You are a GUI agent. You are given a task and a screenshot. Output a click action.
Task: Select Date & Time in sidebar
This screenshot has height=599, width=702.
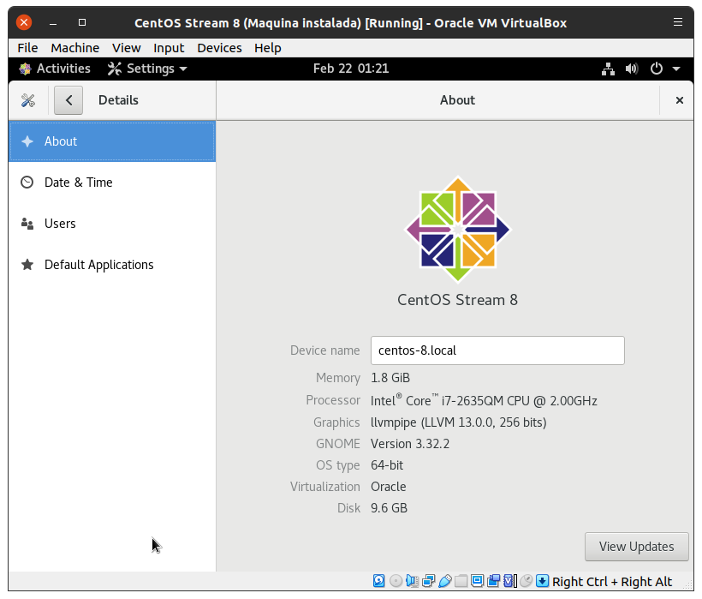coord(78,183)
